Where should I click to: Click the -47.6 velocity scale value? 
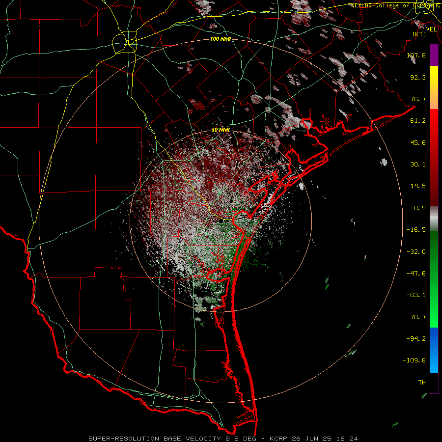416,274
